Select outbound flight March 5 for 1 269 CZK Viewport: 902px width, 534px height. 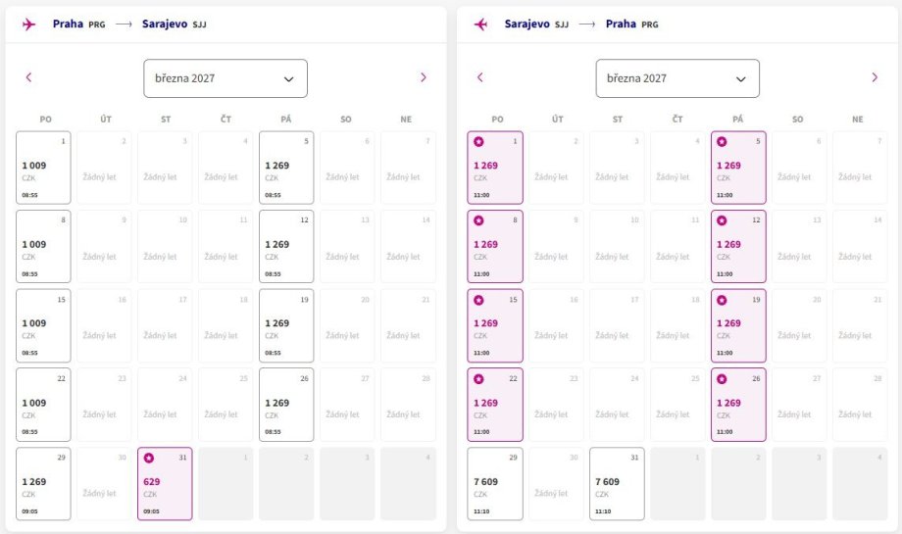[286, 168]
